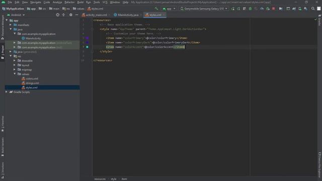Click the red Stop button in toolbar

click(273, 9)
